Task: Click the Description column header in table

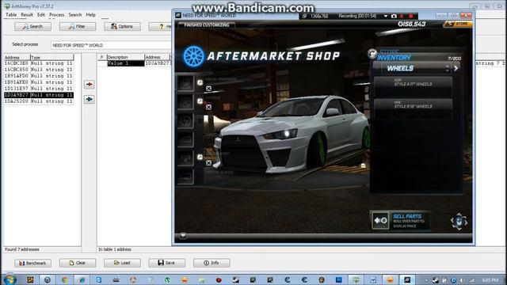Action: 125,57
